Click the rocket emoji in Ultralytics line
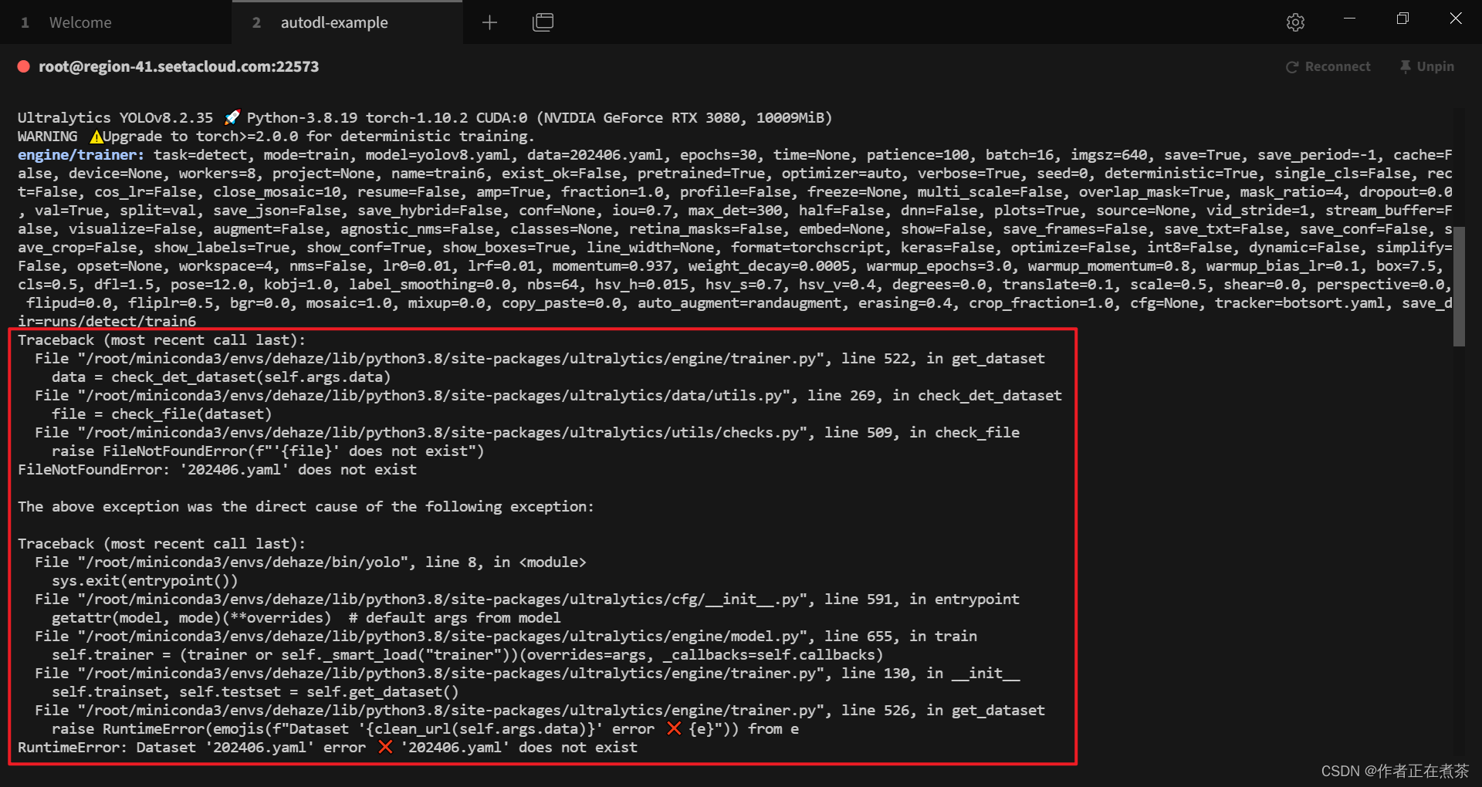This screenshot has height=787, width=1482. coord(231,117)
